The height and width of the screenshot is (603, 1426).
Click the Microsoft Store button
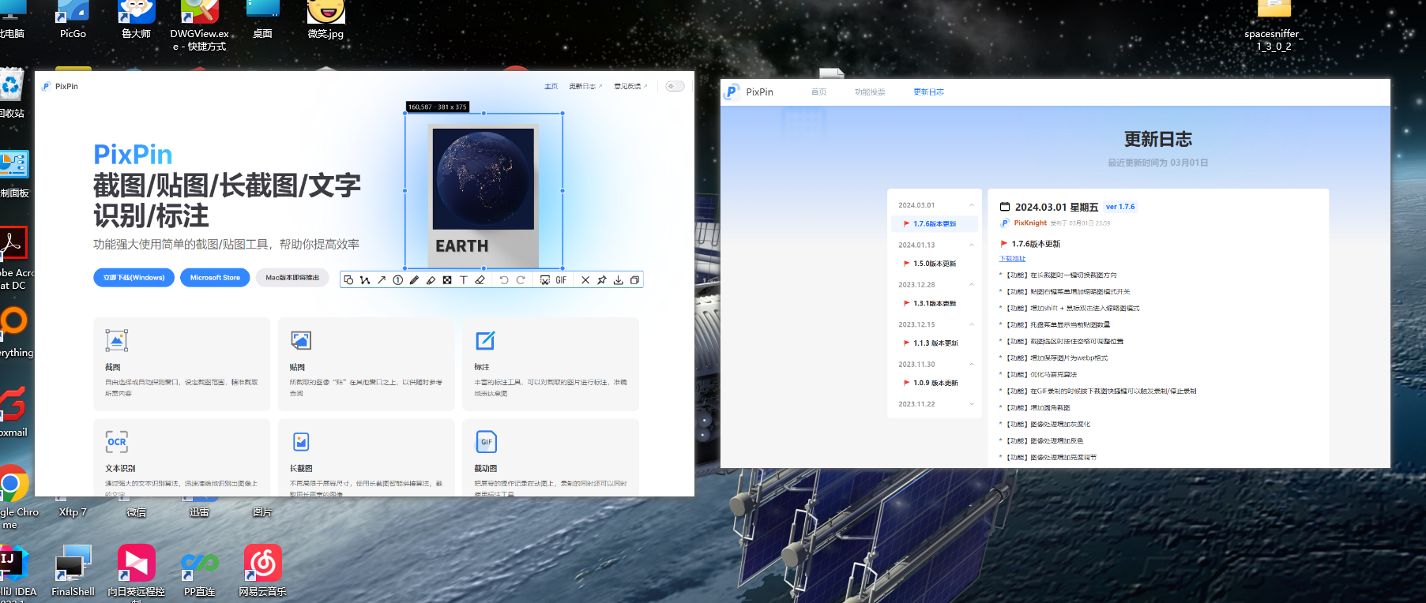tap(215, 278)
